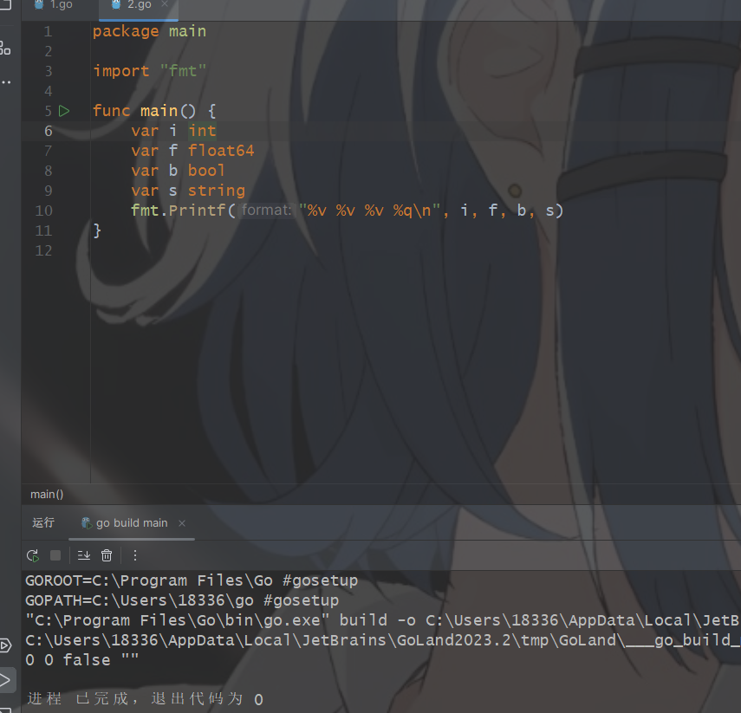Viewport: 741px width, 713px height.
Task: Close the 2.go editor tab
Action: click(165, 4)
